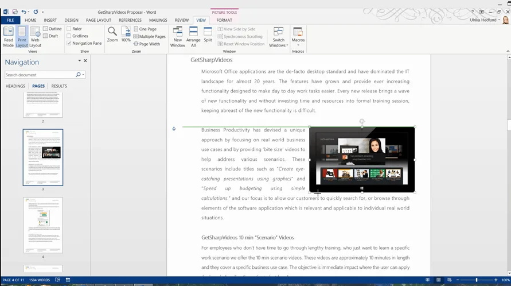Click PAGE 4 OF 11 indicator

pos(13,280)
